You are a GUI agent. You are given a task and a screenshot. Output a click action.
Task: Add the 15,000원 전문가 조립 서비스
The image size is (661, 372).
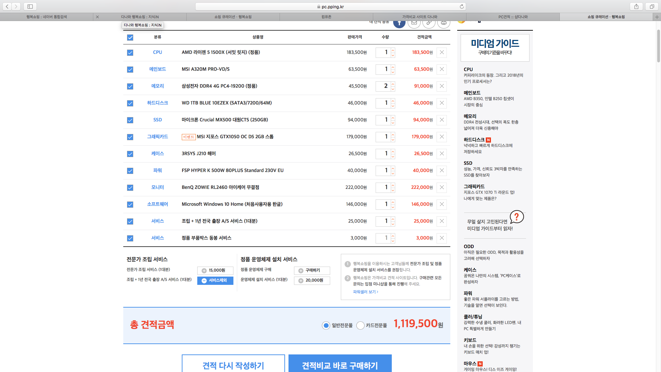click(215, 271)
